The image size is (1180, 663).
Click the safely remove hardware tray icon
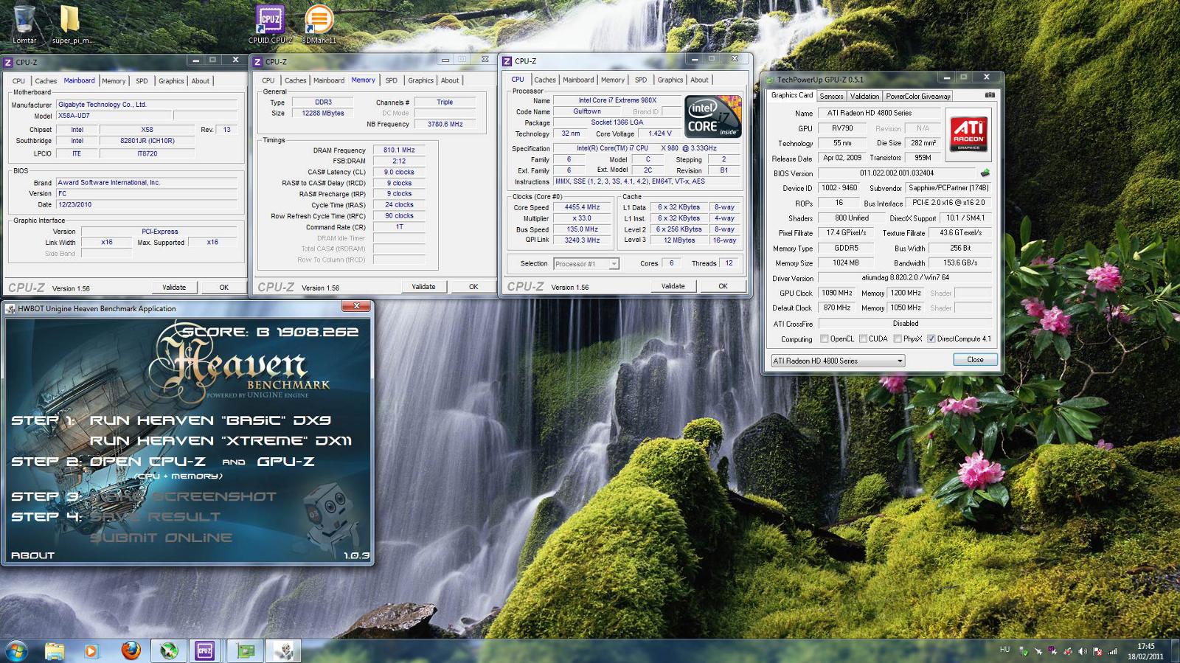[1024, 651]
